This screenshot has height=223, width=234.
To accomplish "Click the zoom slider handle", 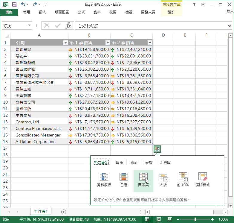I will click(195, 219).
